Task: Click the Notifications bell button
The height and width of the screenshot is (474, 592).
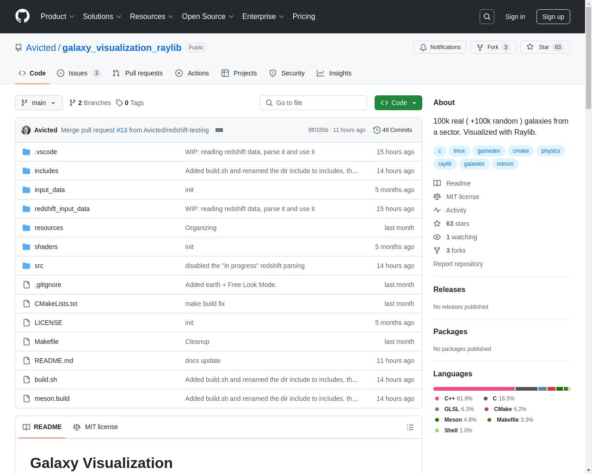Action: (440, 47)
